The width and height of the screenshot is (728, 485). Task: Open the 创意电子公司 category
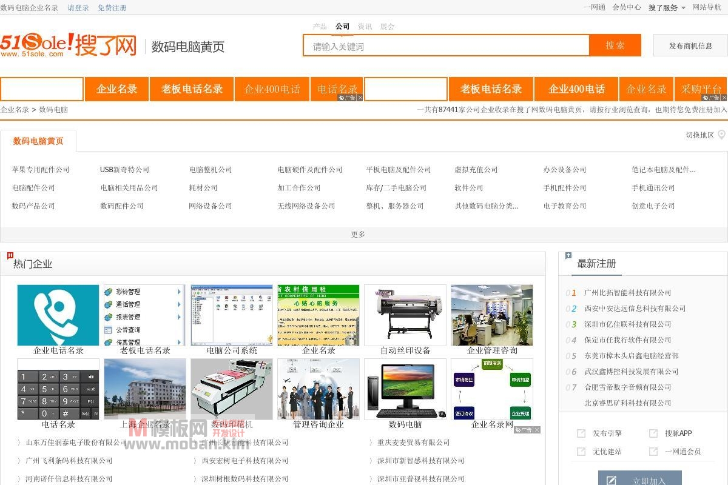tap(653, 206)
